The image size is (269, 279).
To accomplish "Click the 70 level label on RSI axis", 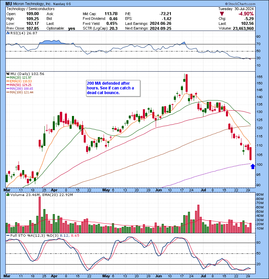I will tap(258, 44).
